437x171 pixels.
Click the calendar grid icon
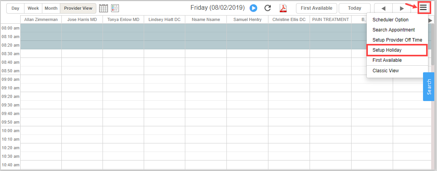[x=103, y=8]
